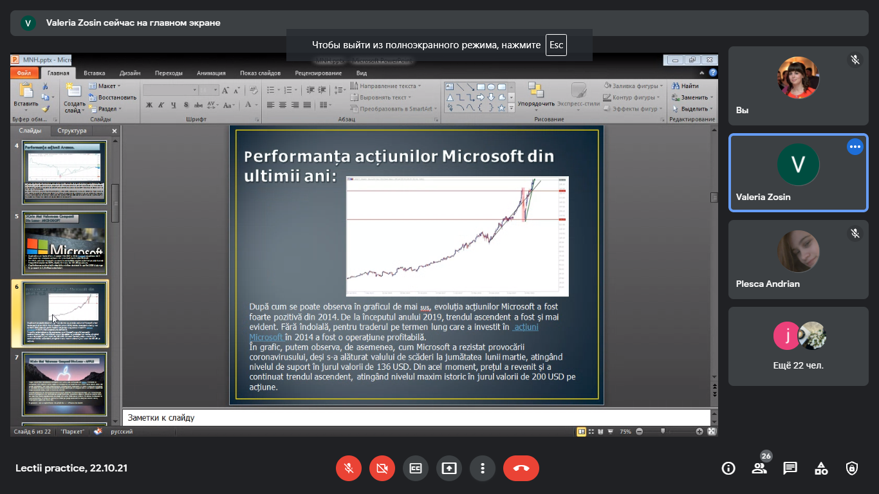Open options on Valeria Zosin tile
This screenshot has width=879, height=494.
(x=855, y=147)
